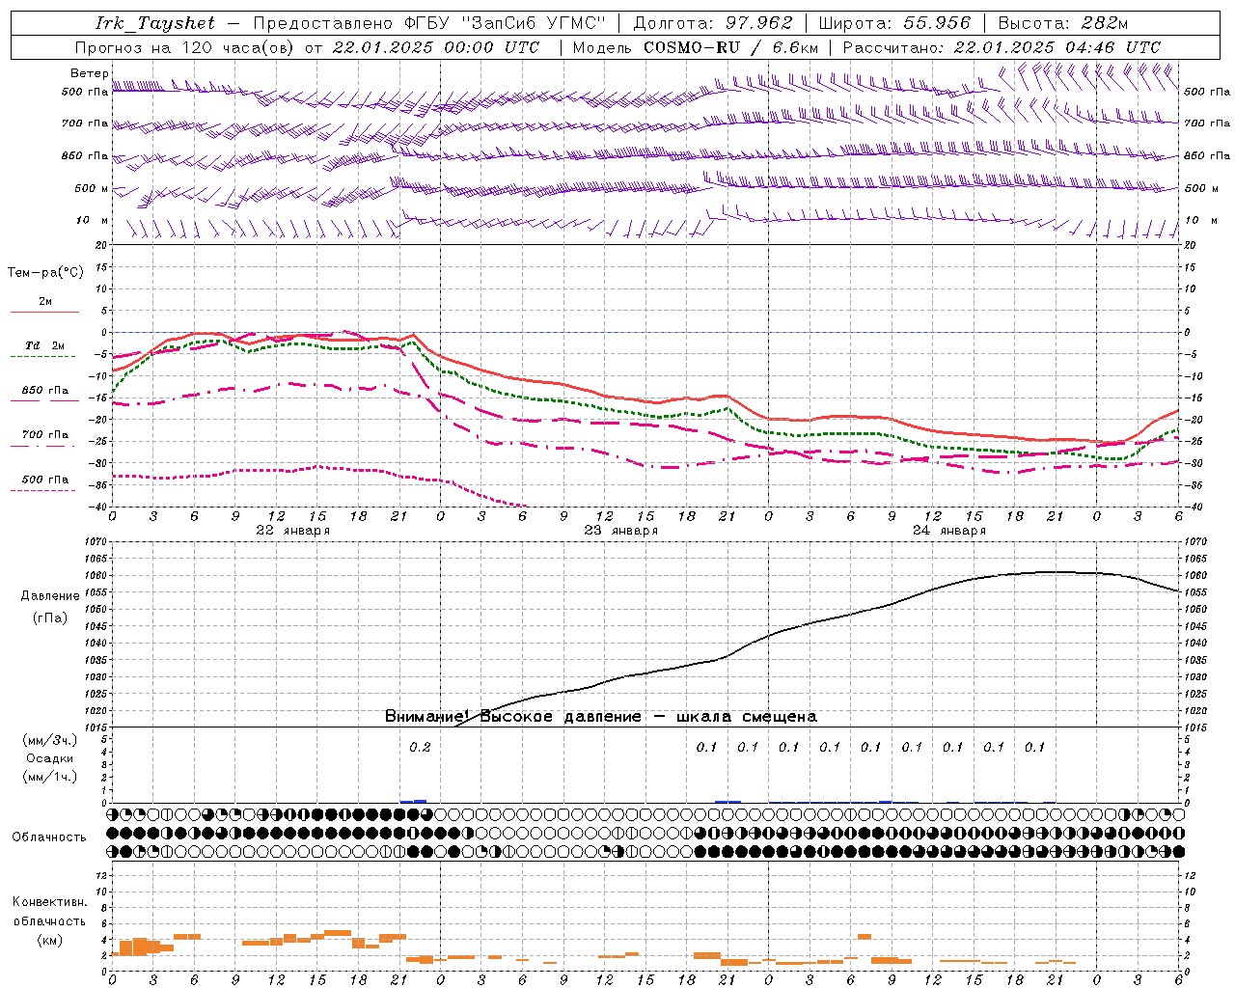1235x988 pixels.
Task: Click the dotted 500 гПа temperature legend line
Action: [x=44, y=490]
